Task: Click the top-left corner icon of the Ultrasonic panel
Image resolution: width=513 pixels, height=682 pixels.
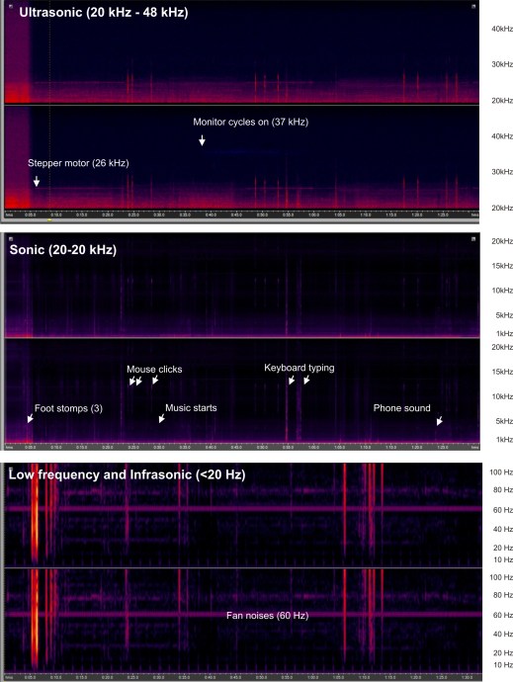Action: pos(11,7)
